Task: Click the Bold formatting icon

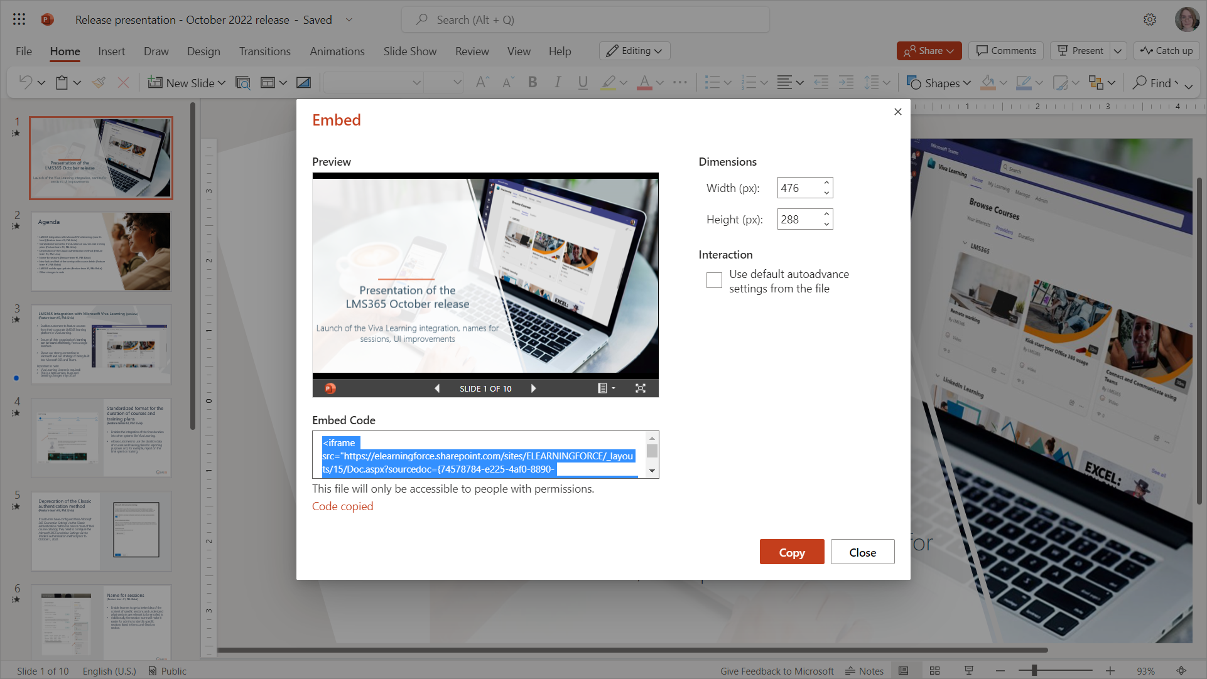Action: tap(533, 82)
